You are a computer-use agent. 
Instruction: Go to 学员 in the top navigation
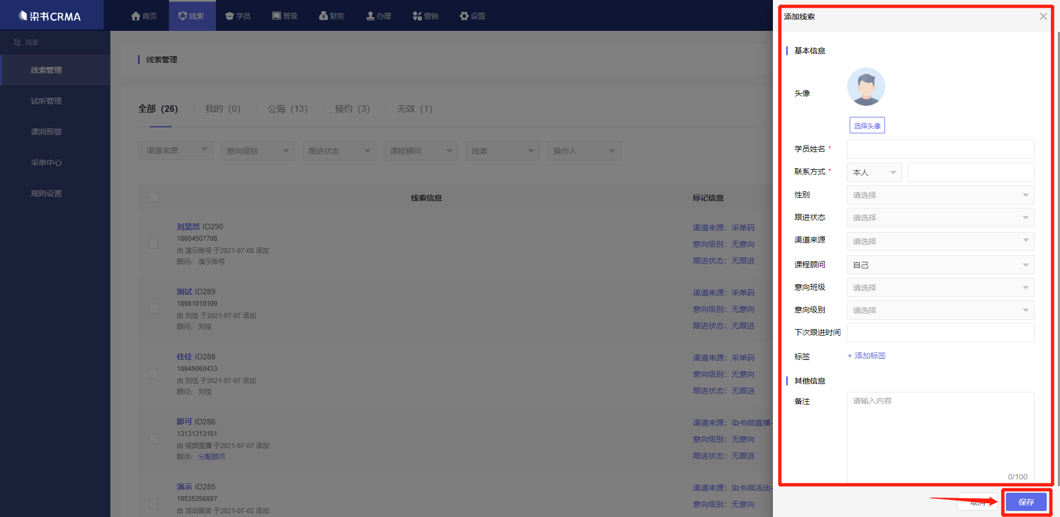(x=238, y=16)
